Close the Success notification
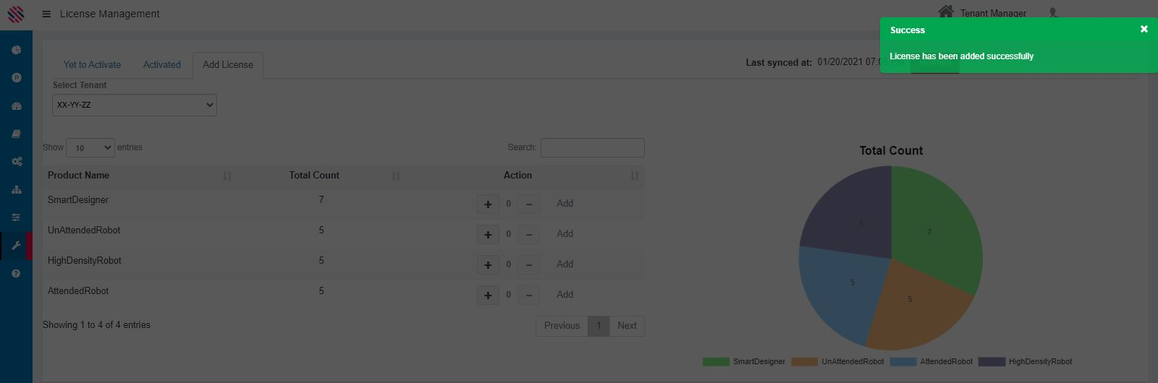The height and width of the screenshot is (383, 1158). [1144, 30]
